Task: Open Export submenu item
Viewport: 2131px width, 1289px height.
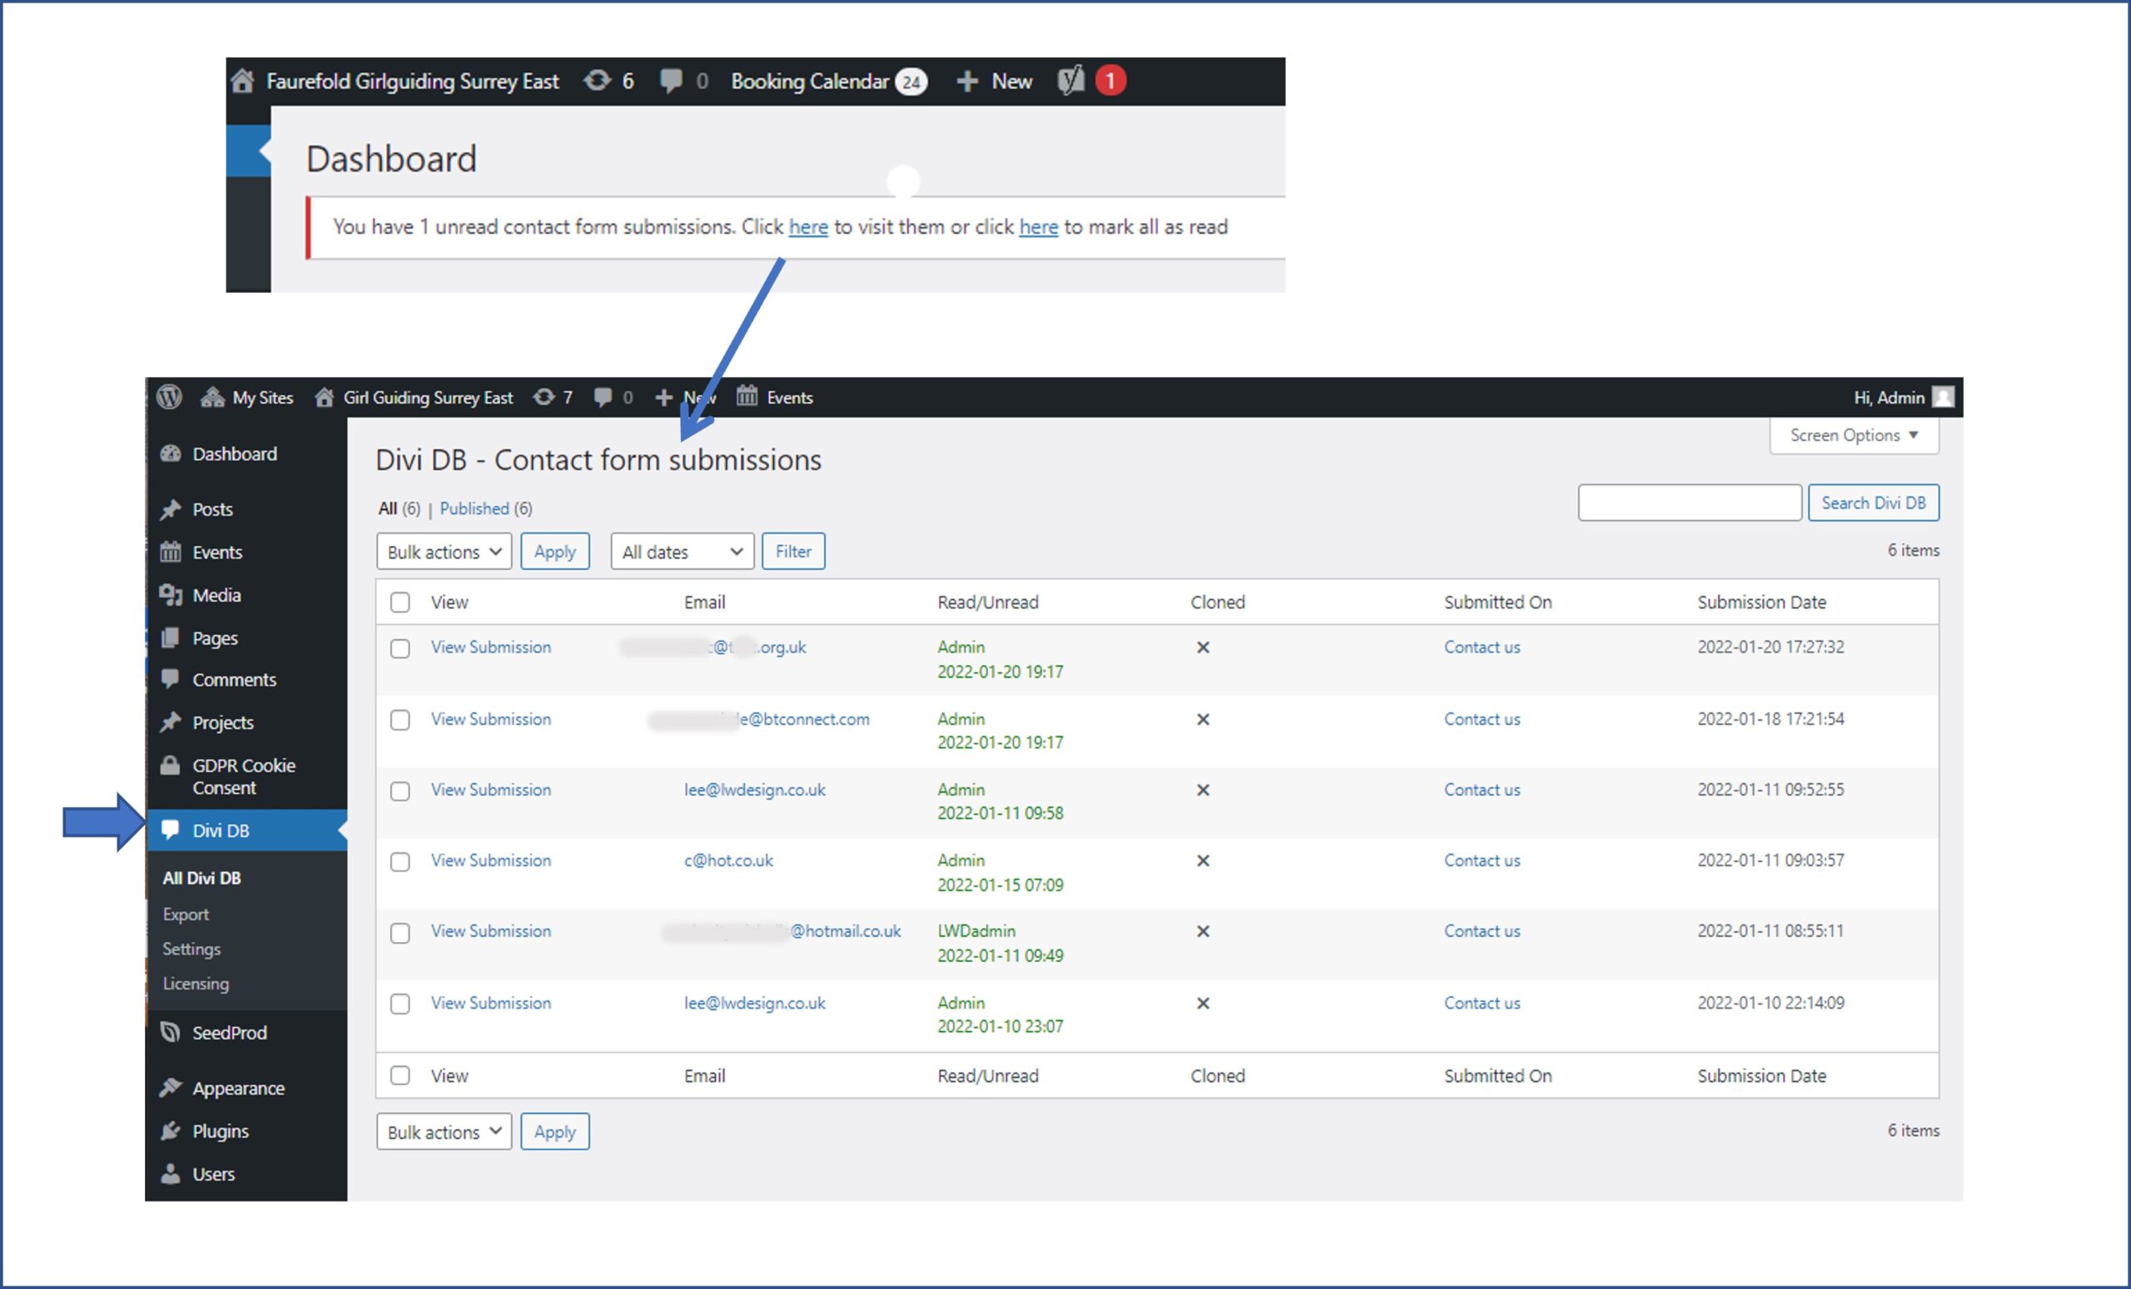Action: click(x=185, y=914)
